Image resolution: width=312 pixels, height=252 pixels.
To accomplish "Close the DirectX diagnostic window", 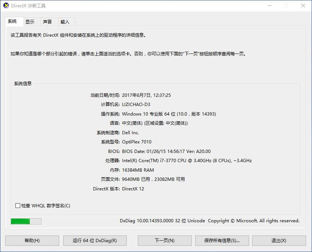I will [x=303, y=6].
